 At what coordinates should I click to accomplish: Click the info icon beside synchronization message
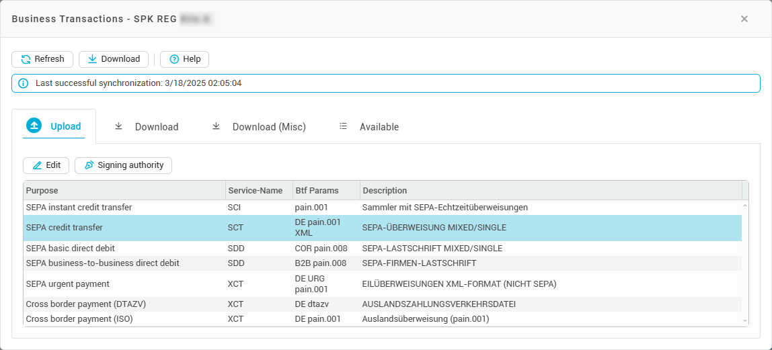[x=23, y=83]
